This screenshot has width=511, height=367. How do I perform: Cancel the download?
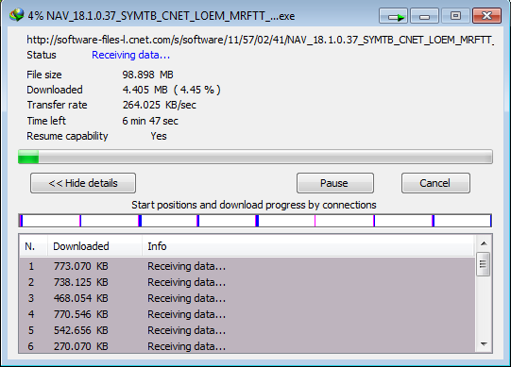point(435,183)
